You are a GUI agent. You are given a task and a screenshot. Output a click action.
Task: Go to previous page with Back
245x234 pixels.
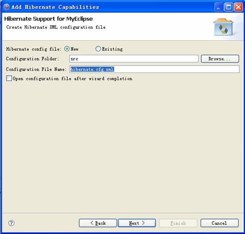click(98, 223)
